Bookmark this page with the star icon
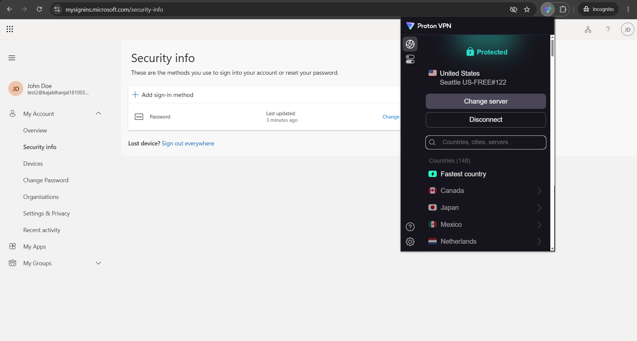The width and height of the screenshot is (637, 341). (527, 9)
